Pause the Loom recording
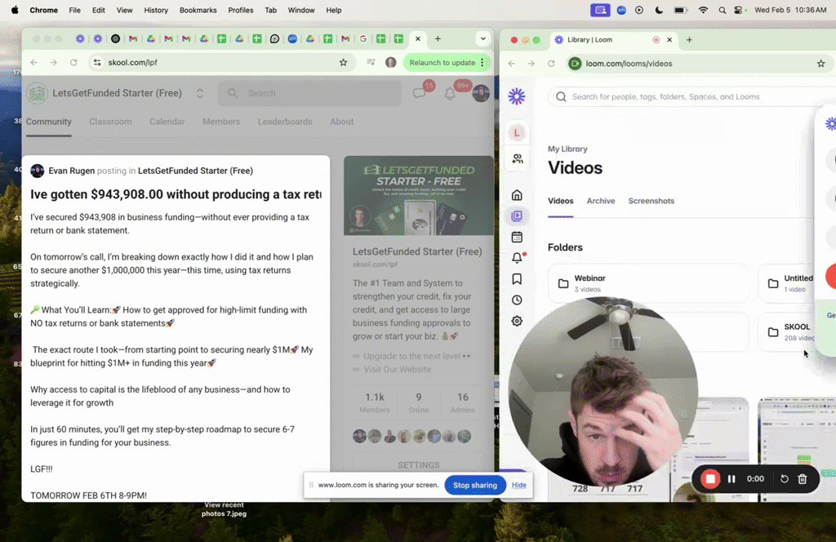 point(731,479)
